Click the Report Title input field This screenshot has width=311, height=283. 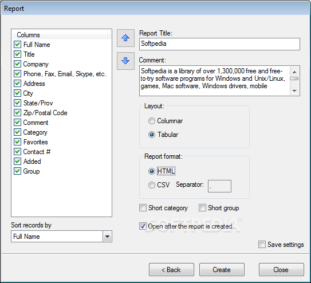point(219,44)
